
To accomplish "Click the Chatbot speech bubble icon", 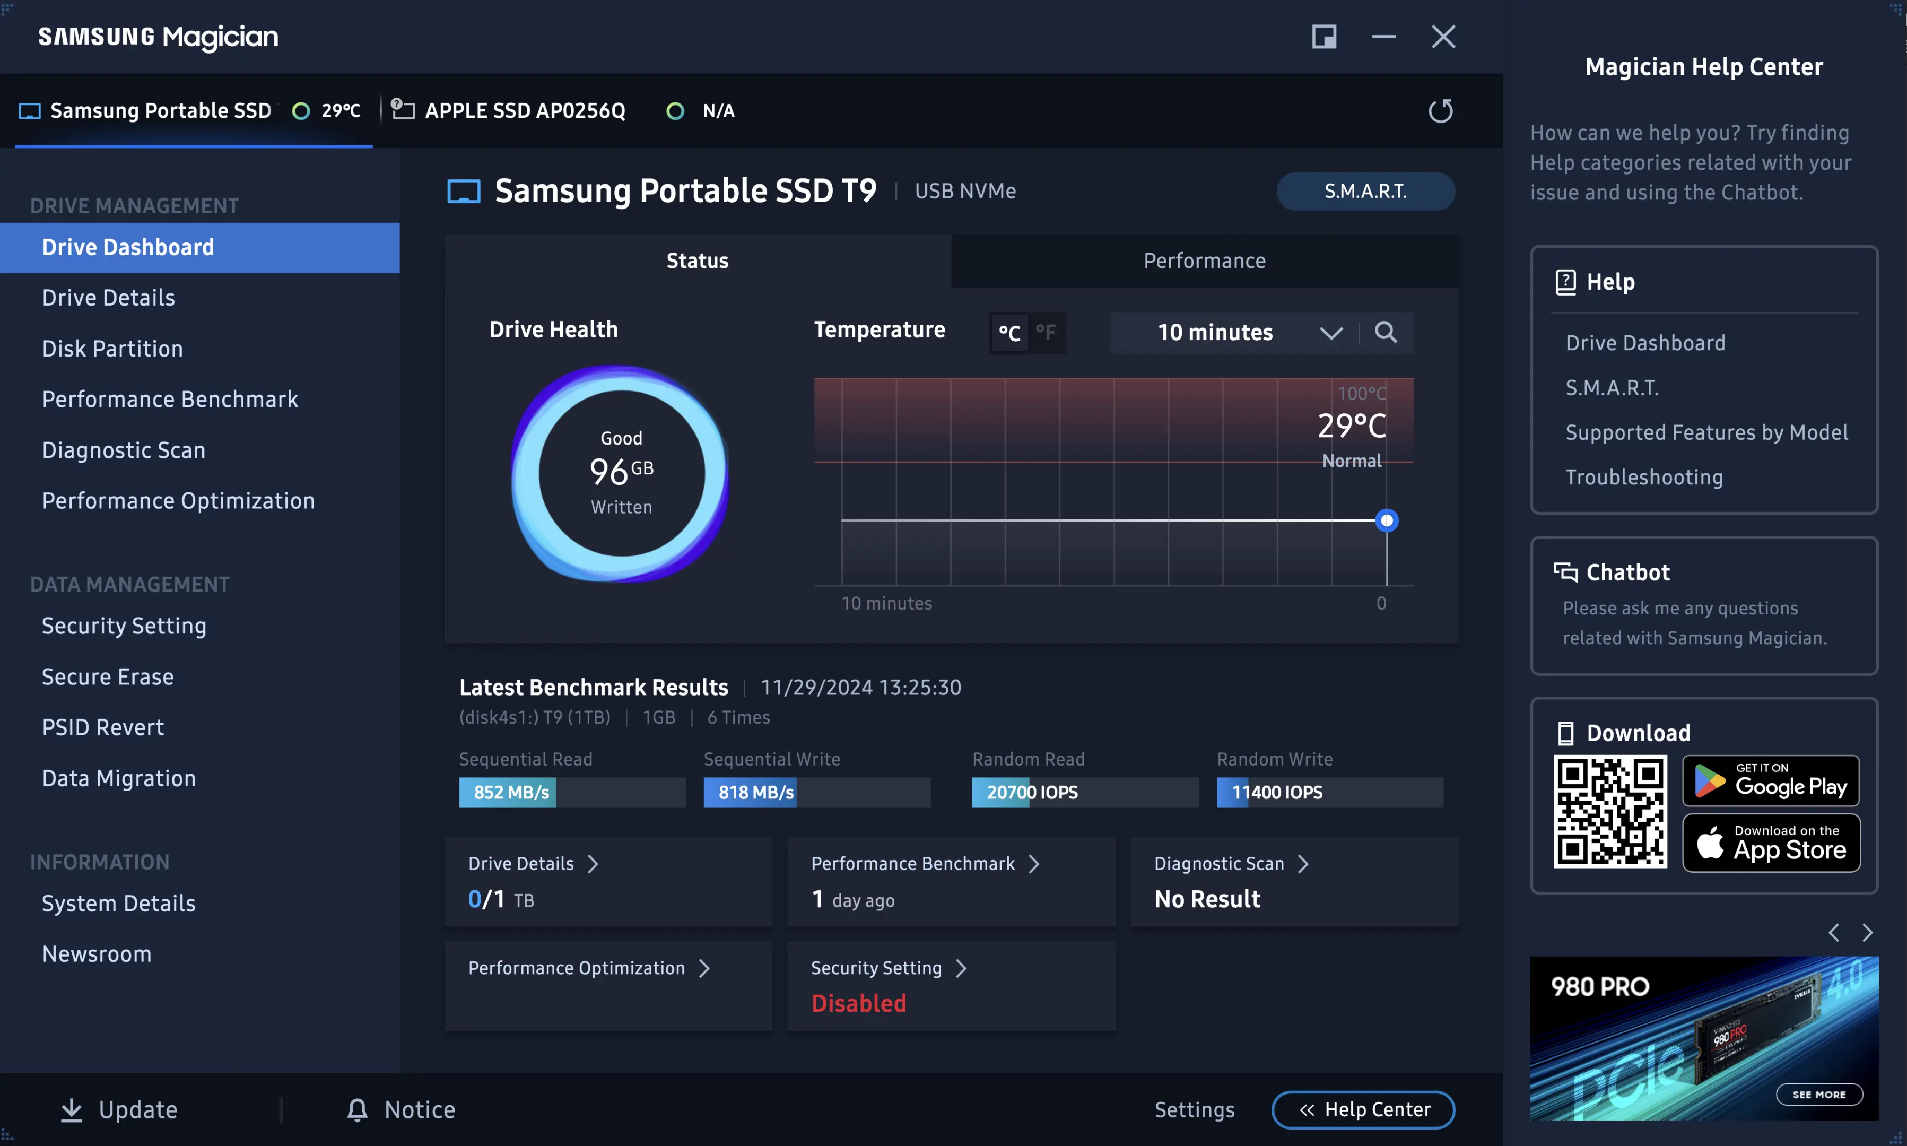I will tap(1565, 572).
